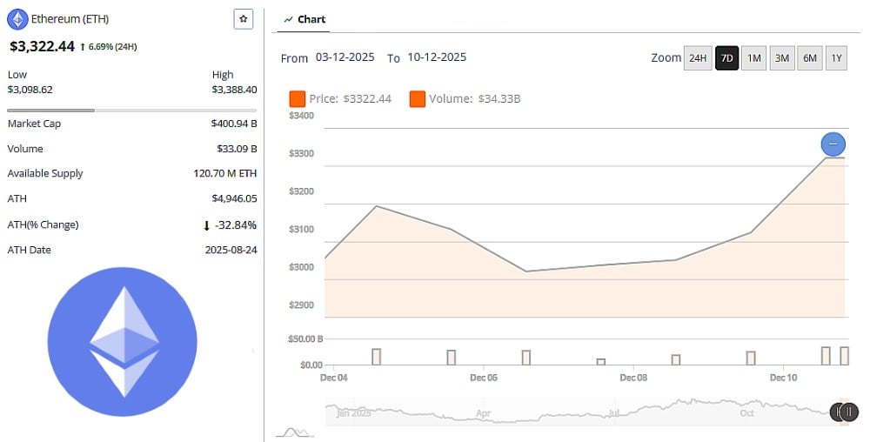870x442 pixels.
Task: Click the Low value $3,098.62
Action: 30,90
